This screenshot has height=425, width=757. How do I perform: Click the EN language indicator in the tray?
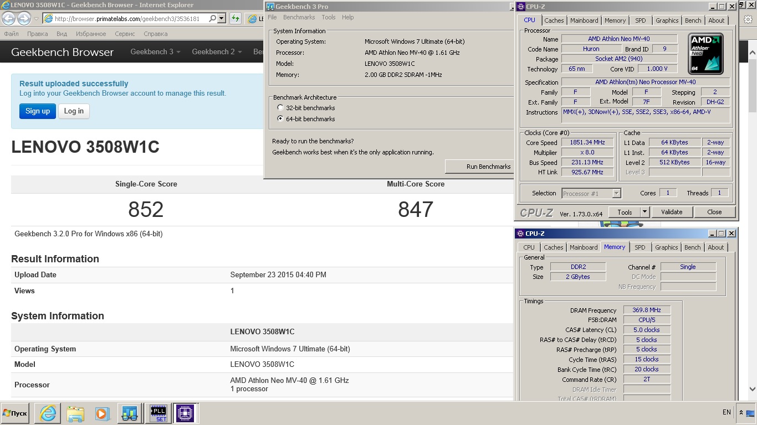727,412
